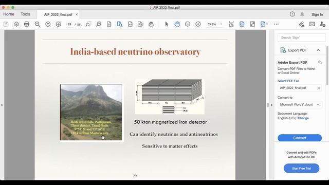329x185 pixels.
Task: Activate the Hand pan tool
Action: (x=177, y=24)
